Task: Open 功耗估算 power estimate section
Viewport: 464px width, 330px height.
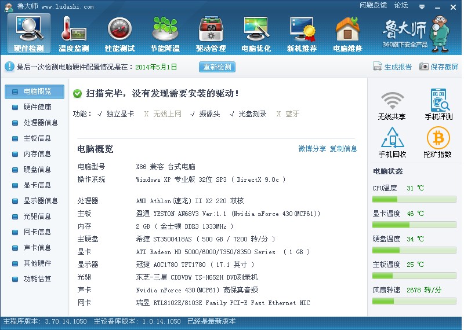Action: (37, 279)
